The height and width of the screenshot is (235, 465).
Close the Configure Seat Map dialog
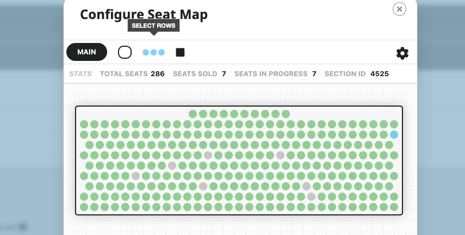(399, 9)
